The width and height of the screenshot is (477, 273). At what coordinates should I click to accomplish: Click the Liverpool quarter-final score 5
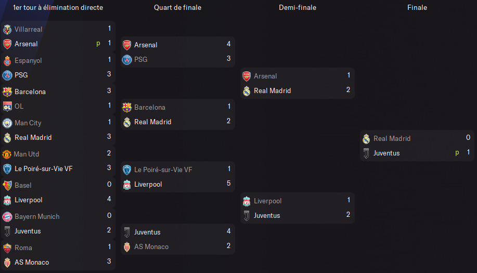228,184
